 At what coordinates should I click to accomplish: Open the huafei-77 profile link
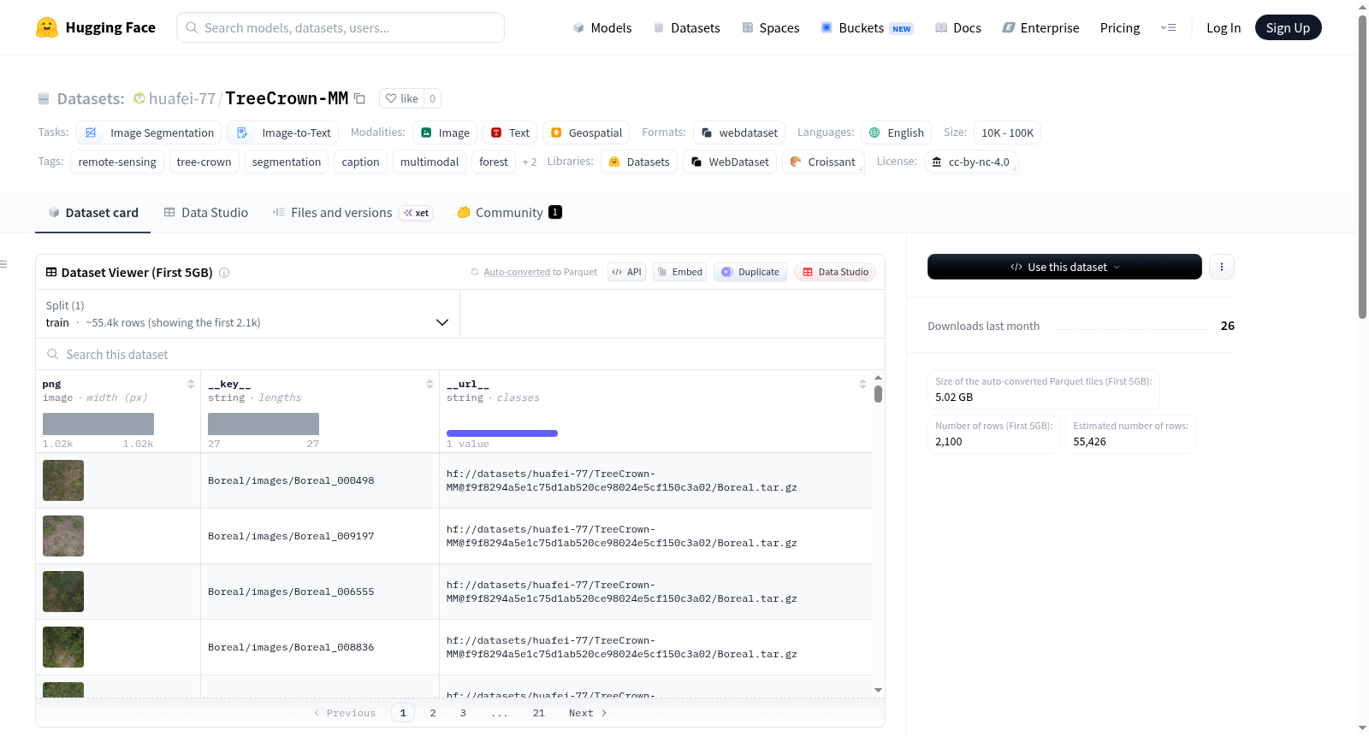pyautogui.click(x=182, y=98)
